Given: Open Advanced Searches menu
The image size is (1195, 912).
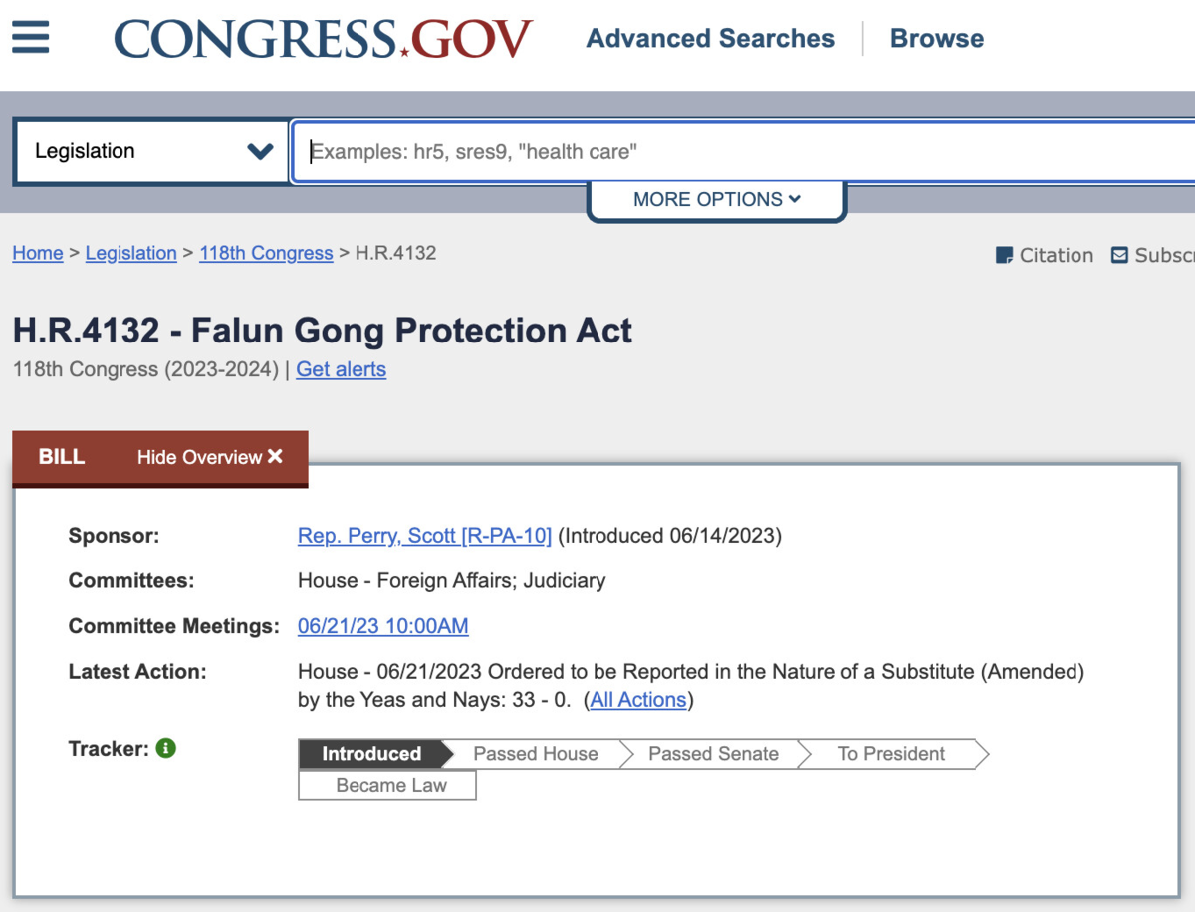Looking at the screenshot, I should [710, 39].
